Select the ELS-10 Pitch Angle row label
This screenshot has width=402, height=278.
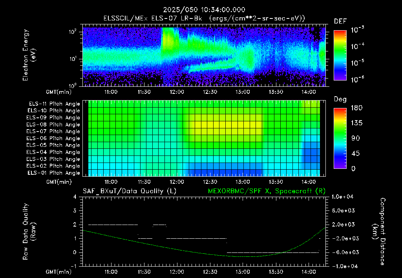click(54, 111)
